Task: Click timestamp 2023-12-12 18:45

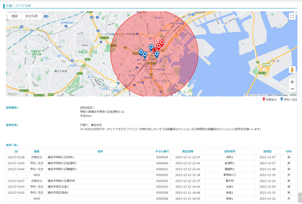Action: pos(188,198)
